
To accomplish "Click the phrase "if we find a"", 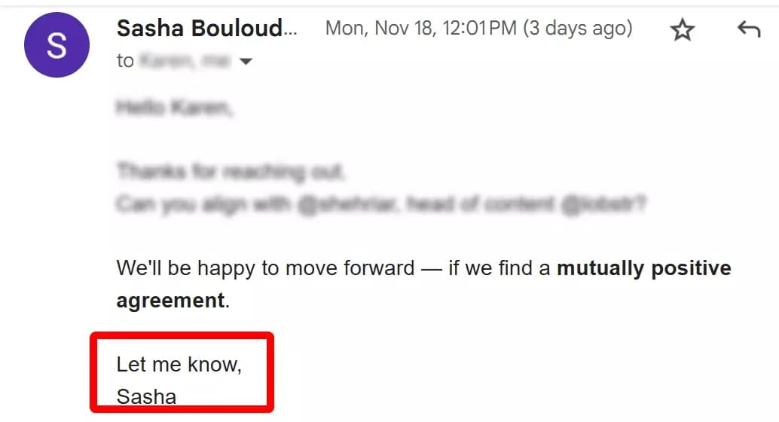I will coord(499,268).
